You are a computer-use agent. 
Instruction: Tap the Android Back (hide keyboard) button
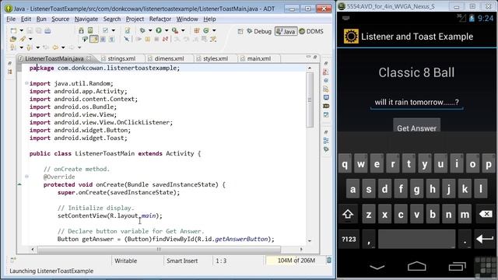point(377,267)
